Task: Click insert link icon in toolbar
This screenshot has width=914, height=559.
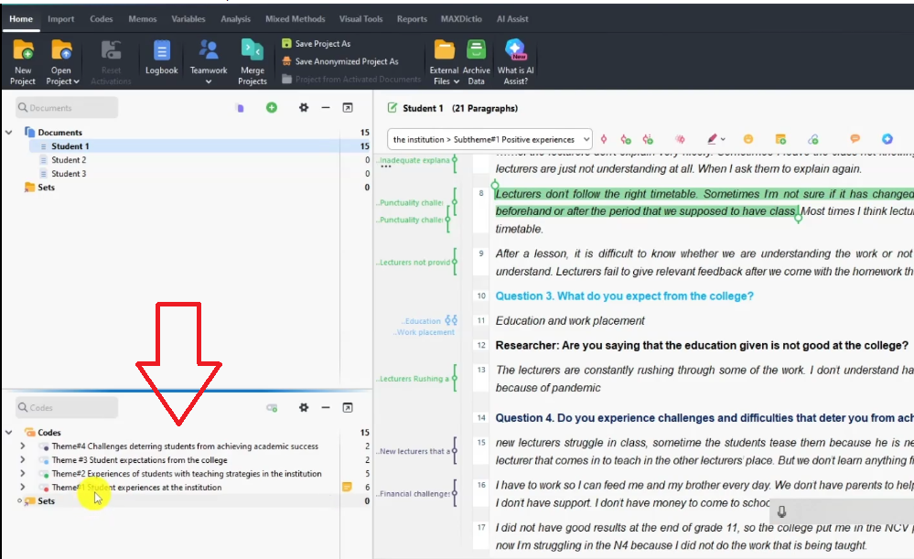Action: (813, 139)
